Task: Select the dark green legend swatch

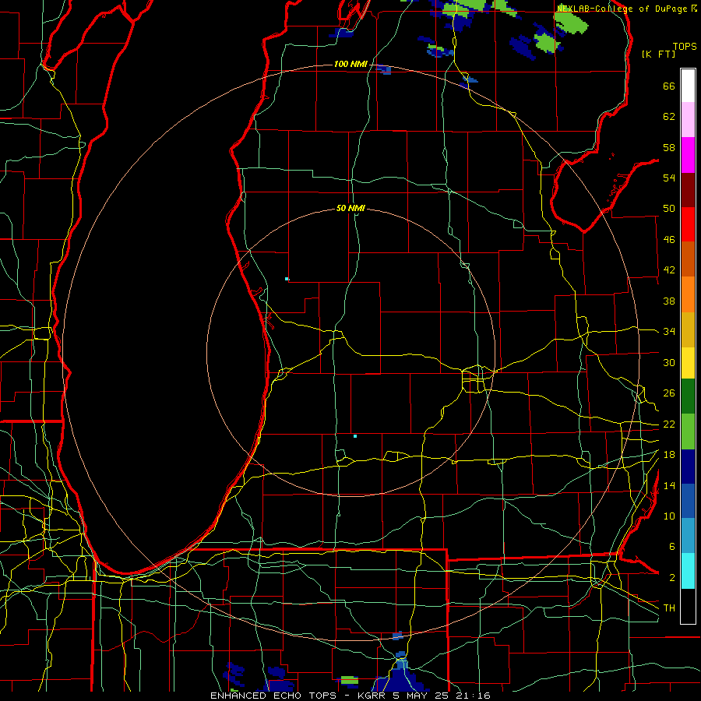Action: pyautogui.click(x=688, y=396)
